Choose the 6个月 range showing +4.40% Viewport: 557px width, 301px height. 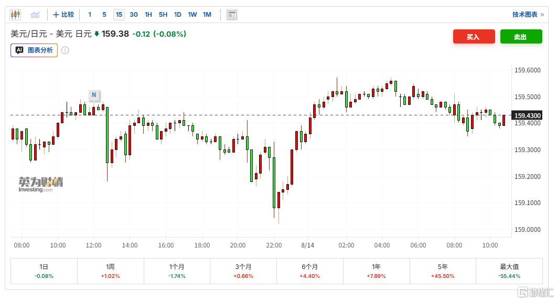[x=310, y=271]
